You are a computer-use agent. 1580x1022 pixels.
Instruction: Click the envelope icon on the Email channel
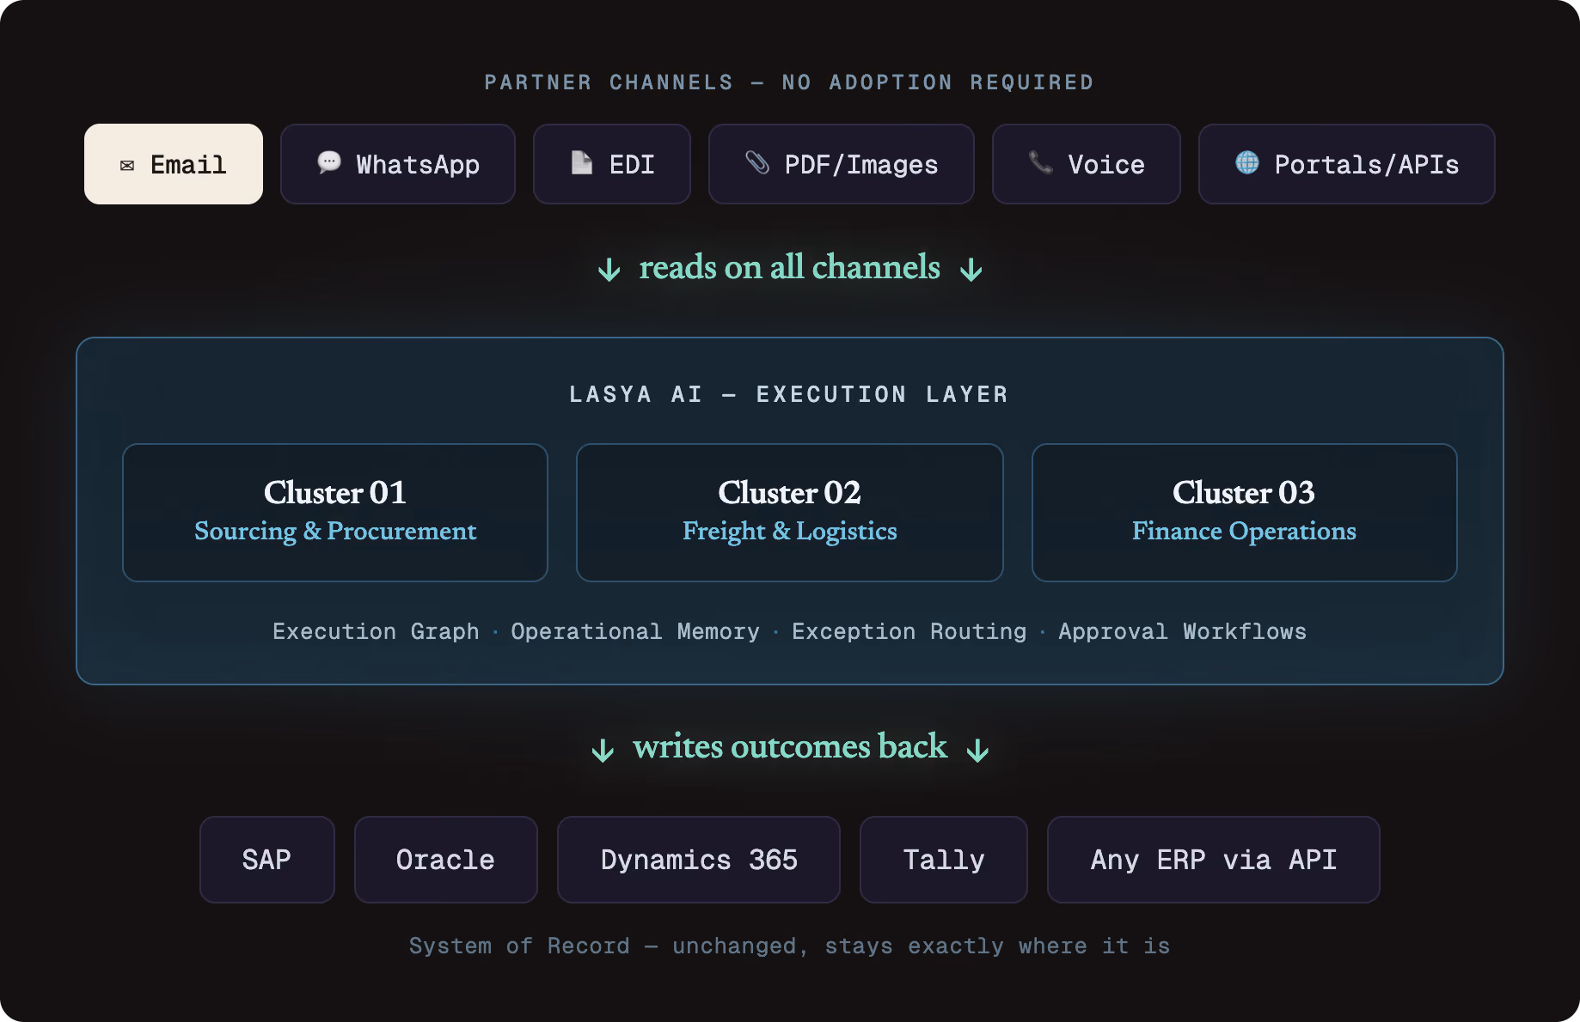pyautogui.click(x=127, y=165)
